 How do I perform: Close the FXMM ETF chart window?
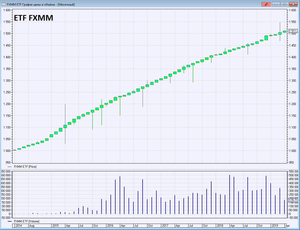point(293,4)
